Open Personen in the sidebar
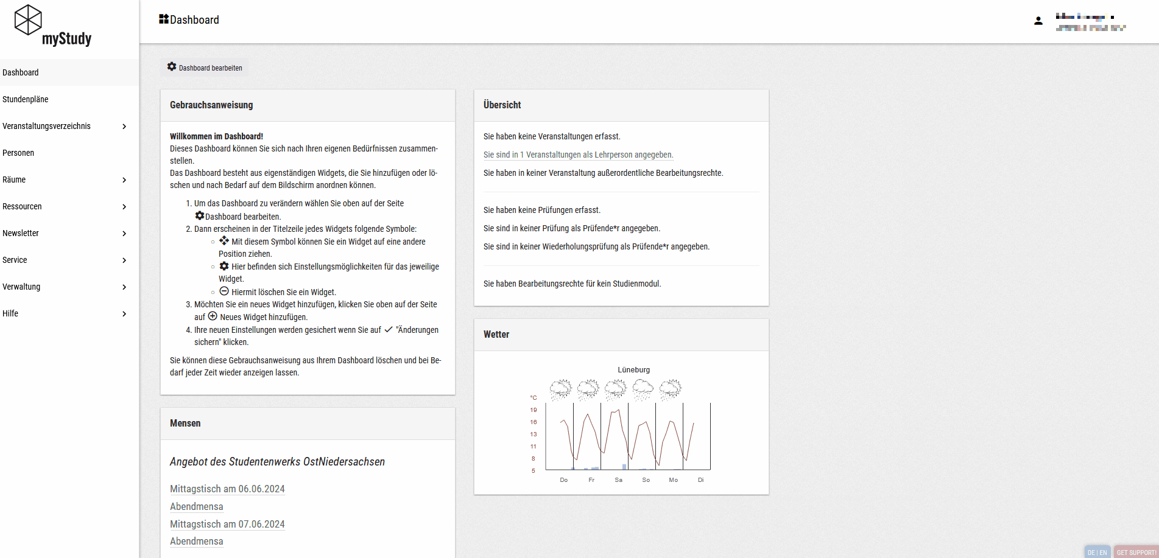The width and height of the screenshot is (1159, 558). point(69,153)
